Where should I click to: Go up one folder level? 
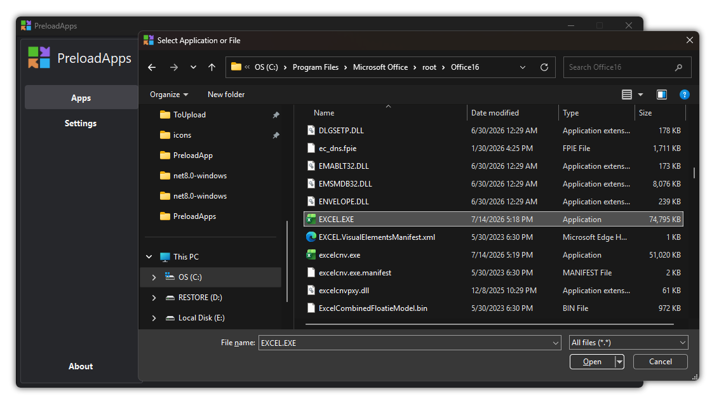[212, 67]
